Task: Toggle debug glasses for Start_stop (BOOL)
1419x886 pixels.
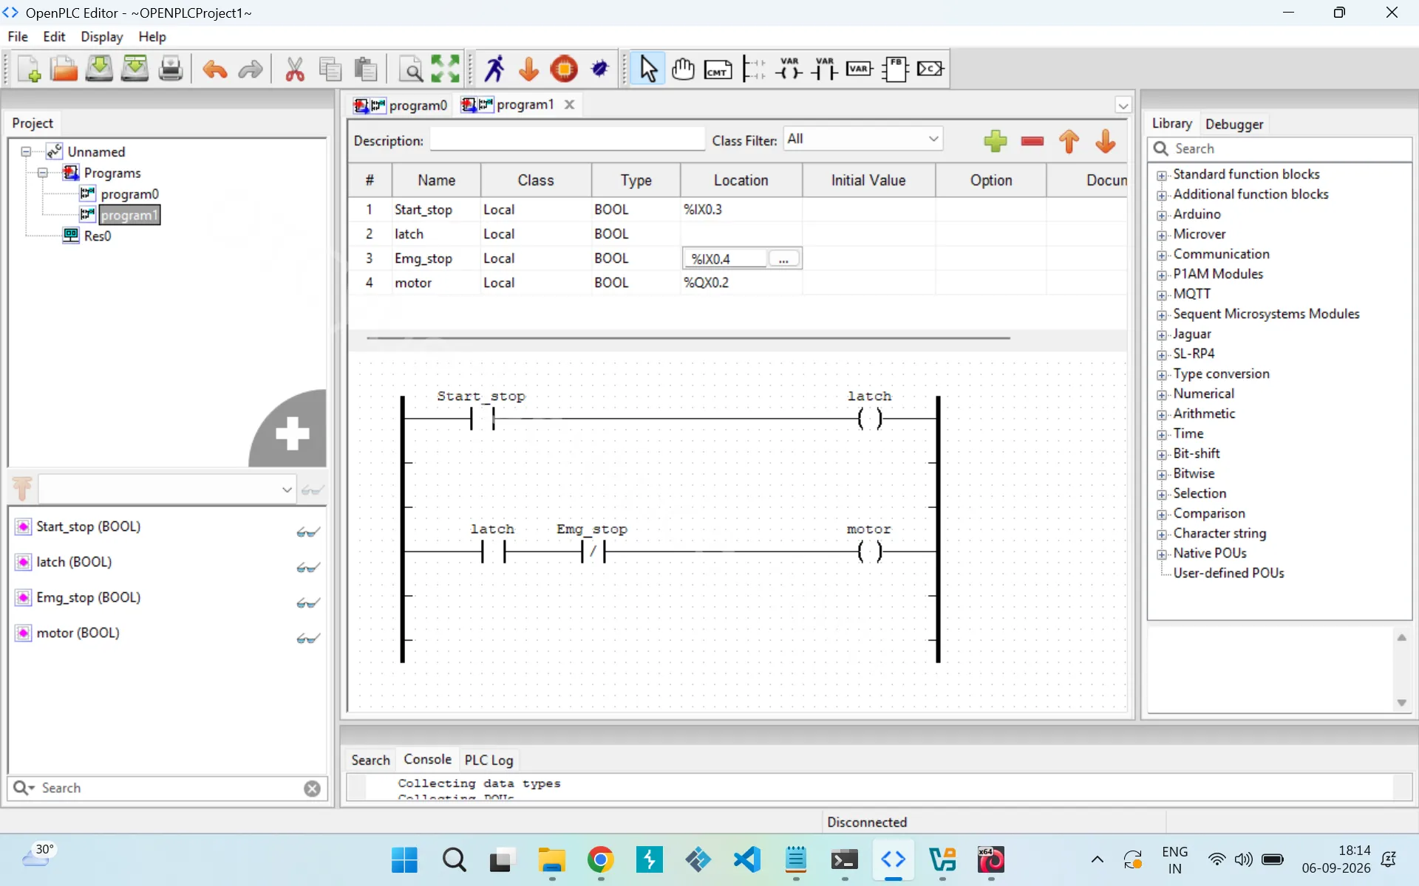Action: 308,532
